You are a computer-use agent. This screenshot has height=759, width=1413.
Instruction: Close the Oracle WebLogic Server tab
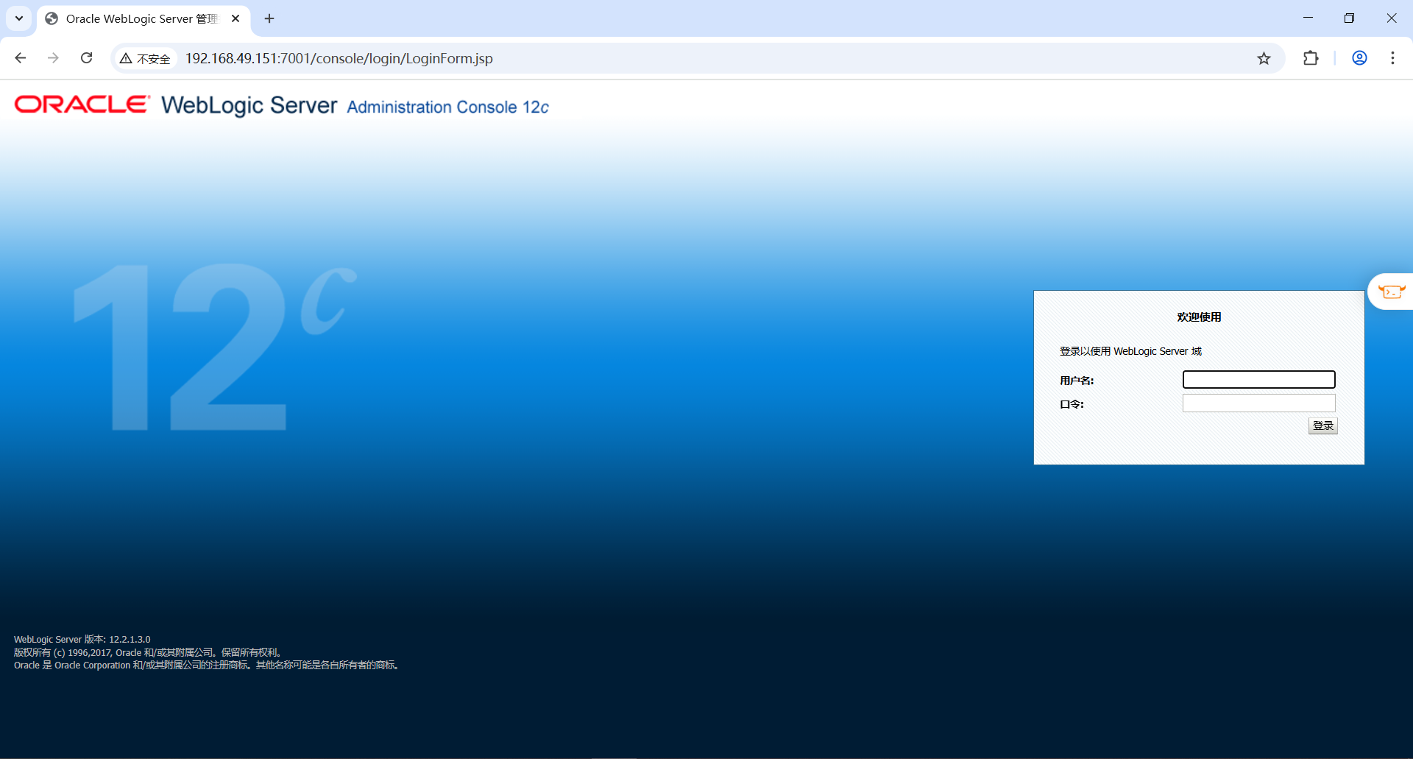click(235, 18)
